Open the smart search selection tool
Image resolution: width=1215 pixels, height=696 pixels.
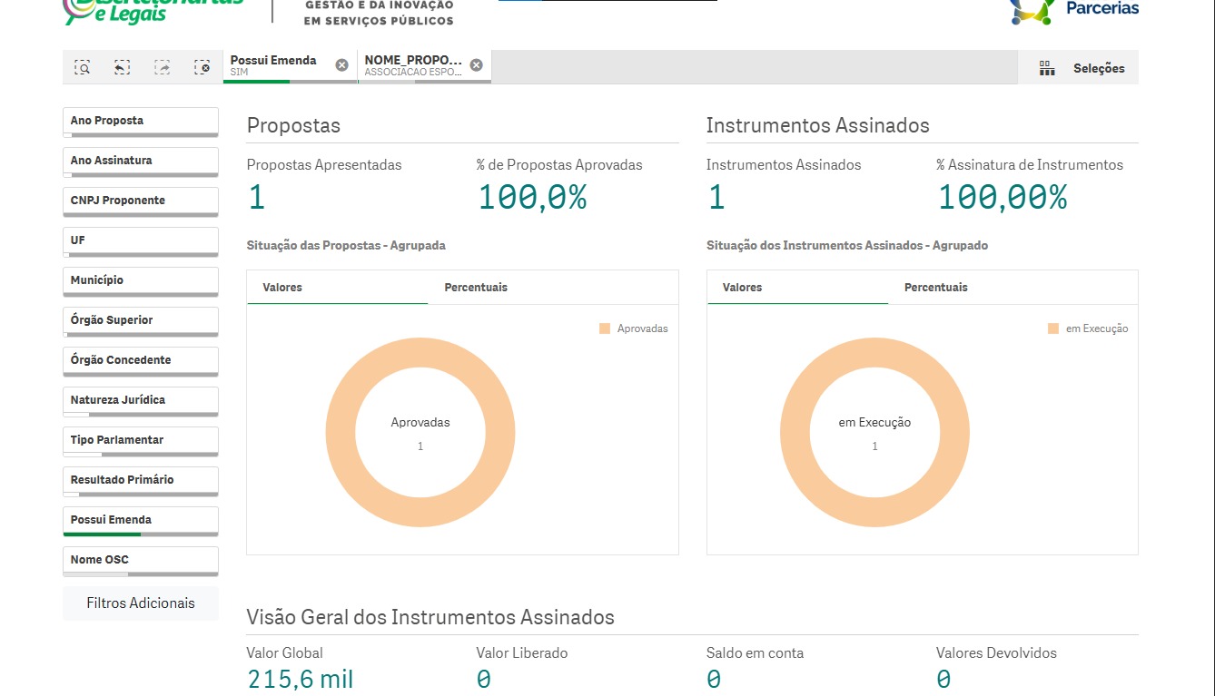(x=83, y=67)
